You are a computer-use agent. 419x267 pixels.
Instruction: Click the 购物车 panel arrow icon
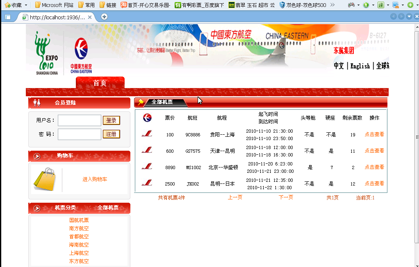click(x=37, y=156)
